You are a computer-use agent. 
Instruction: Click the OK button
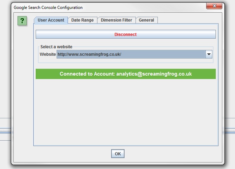(x=118, y=154)
